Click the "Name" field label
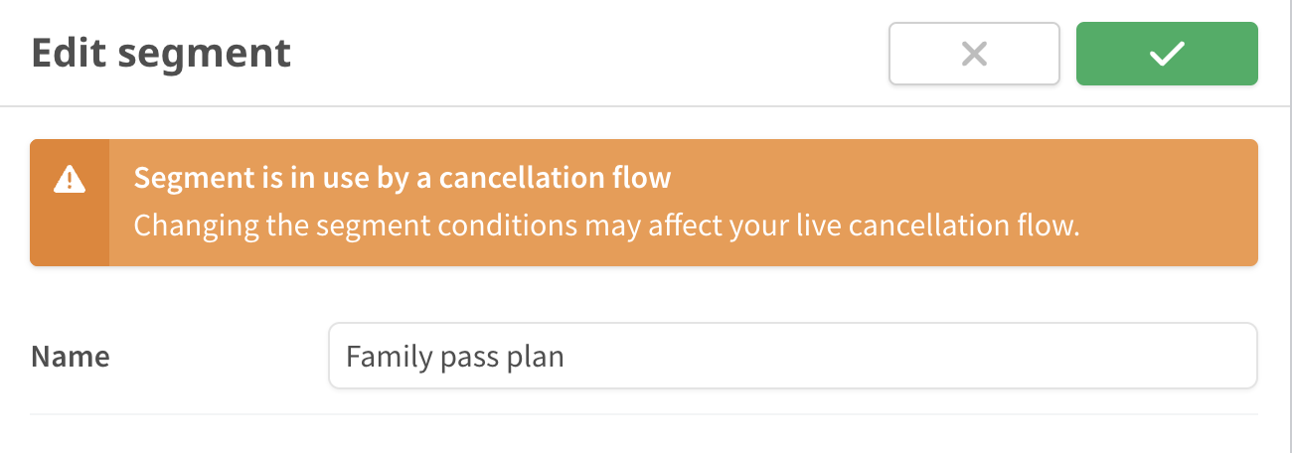The image size is (1292, 453). tap(71, 357)
